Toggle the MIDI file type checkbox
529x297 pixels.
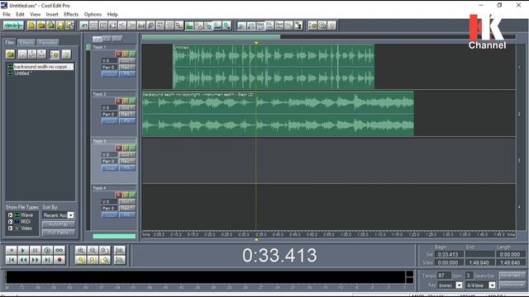tap(10, 222)
